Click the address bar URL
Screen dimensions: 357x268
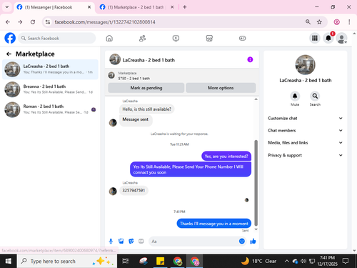(x=105, y=22)
